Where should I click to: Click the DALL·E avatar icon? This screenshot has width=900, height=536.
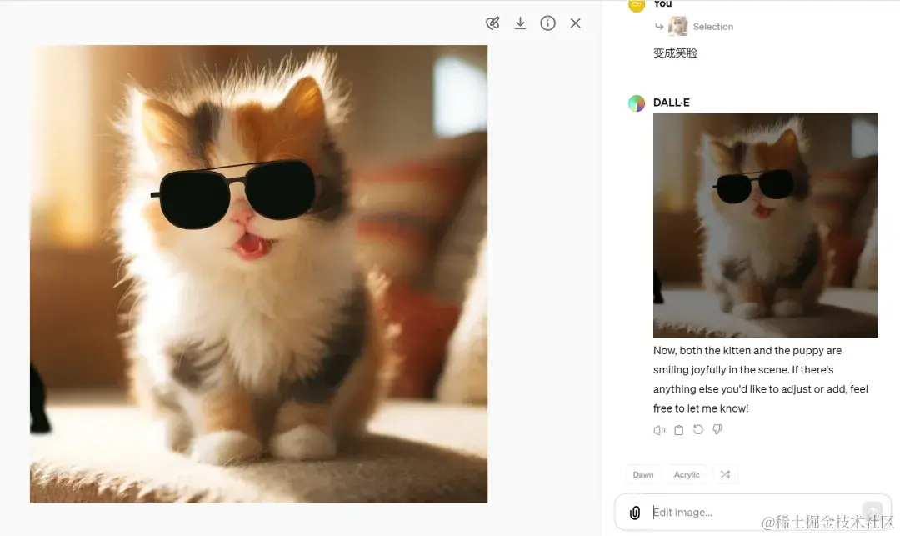point(637,103)
